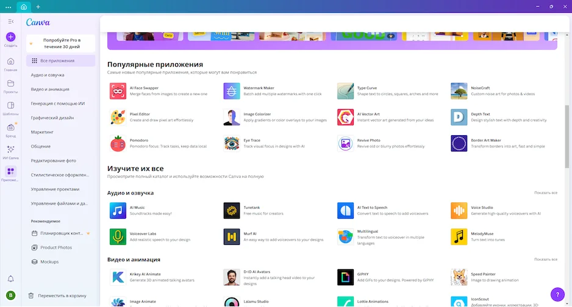Collapse the sidebar menu toggle icon
This screenshot has height=307, width=572.
pyautogui.click(x=10, y=21)
